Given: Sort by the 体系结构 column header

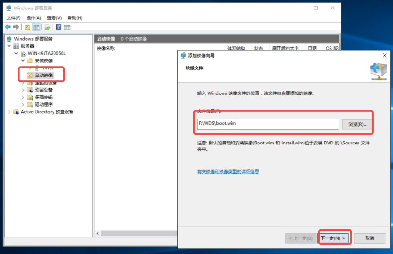Looking at the screenshot, I should pos(236,48).
